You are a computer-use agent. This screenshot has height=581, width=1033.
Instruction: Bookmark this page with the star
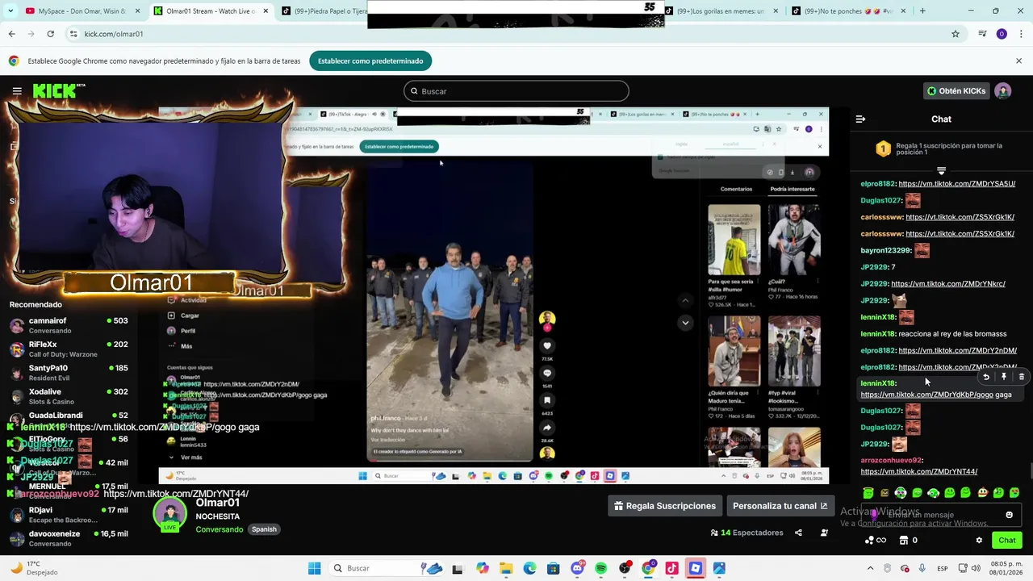pyautogui.click(x=956, y=34)
